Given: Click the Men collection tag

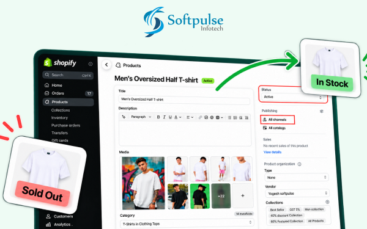Looking at the screenshot, I should [314, 209].
